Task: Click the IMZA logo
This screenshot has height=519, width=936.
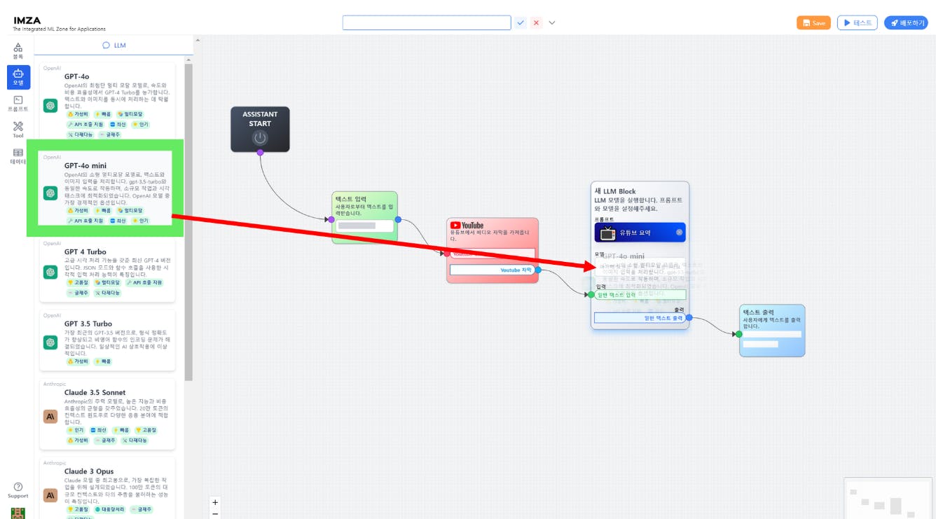Action: pos(27,20)
